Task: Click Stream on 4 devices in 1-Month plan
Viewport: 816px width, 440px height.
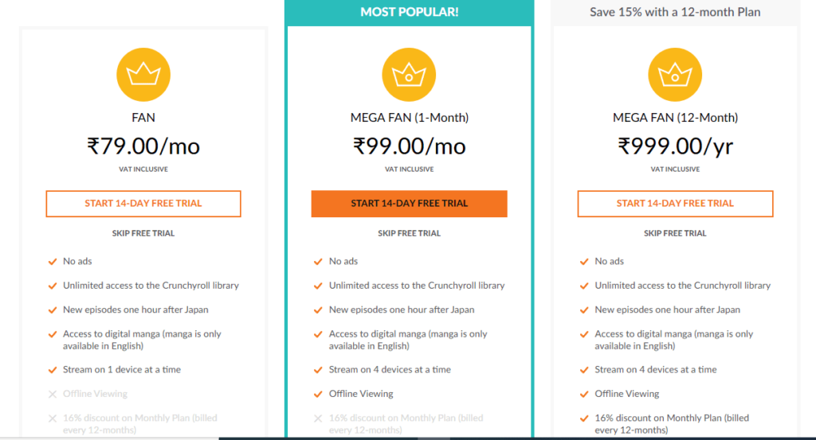Action: (x=390, y=370)
